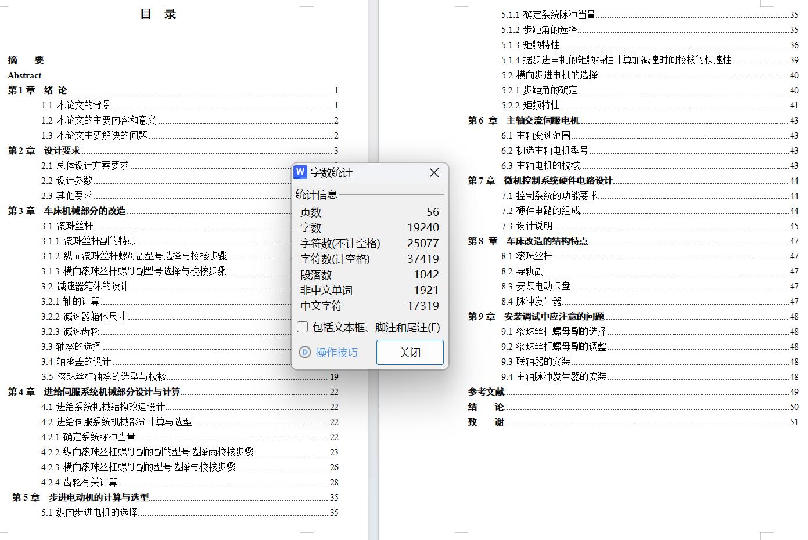Open contents entry 7.1 控制系统的功能要求

point(650,195)
